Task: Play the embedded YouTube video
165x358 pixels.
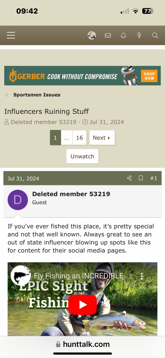Action: [x=82, y=304]
